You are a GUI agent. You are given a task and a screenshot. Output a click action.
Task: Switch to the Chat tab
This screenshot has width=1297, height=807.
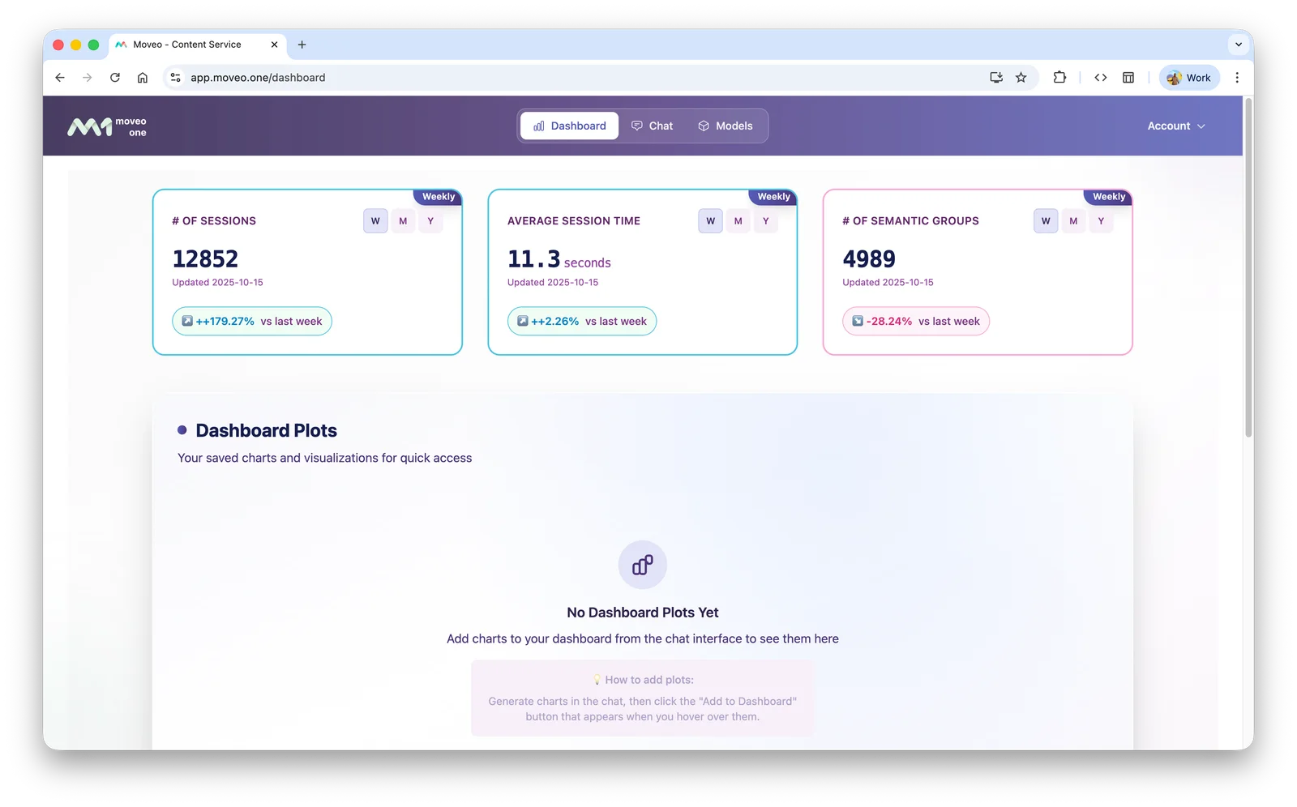(x=652, y=126)
